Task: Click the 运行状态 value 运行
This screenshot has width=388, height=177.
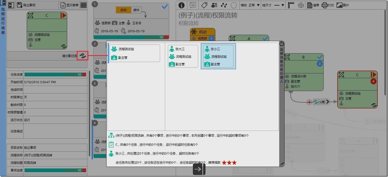Action: coord(27,120)
